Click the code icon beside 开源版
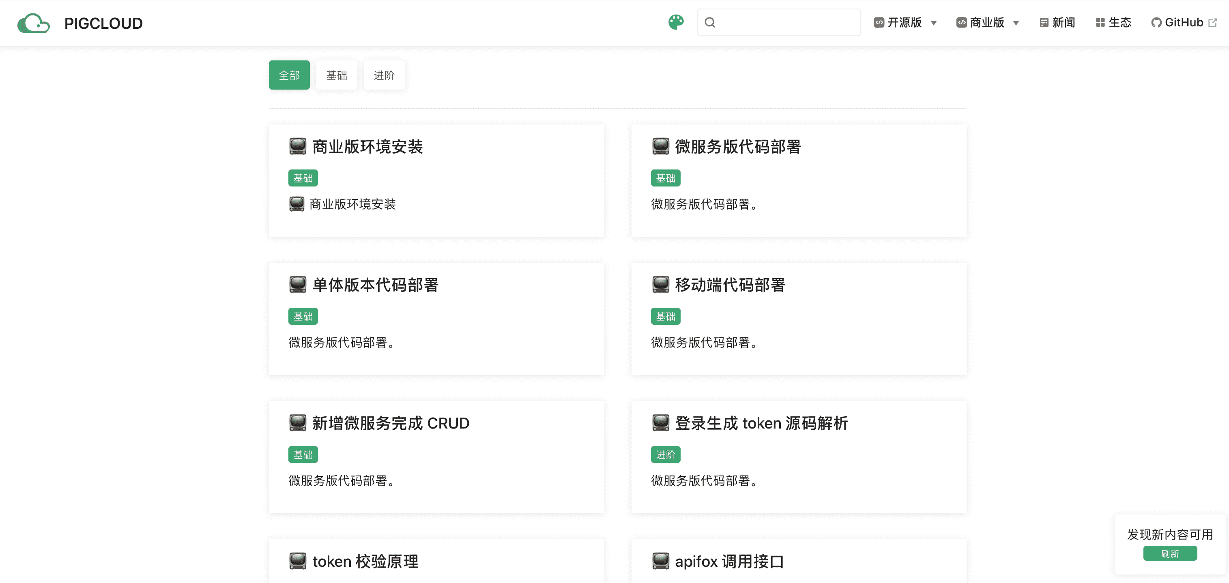Viewport: 1229px width, 583px height. click(x=879, y=22)
